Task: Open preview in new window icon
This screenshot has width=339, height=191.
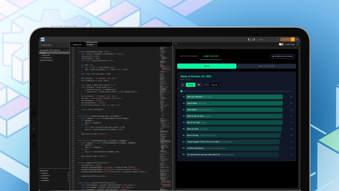Action: [x=297, y=44]
